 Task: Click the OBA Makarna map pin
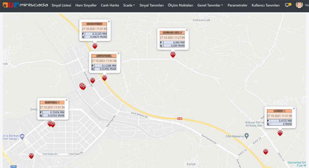click(246, 136)
